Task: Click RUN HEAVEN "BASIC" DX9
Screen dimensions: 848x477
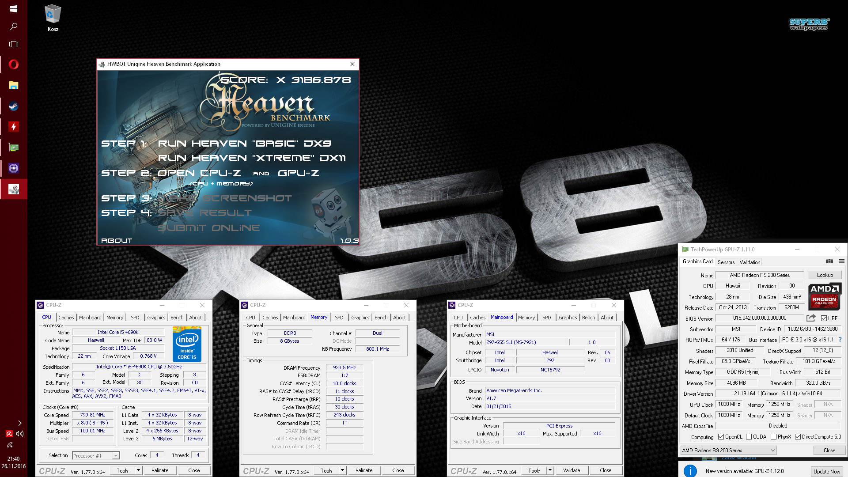Action: 245,144
